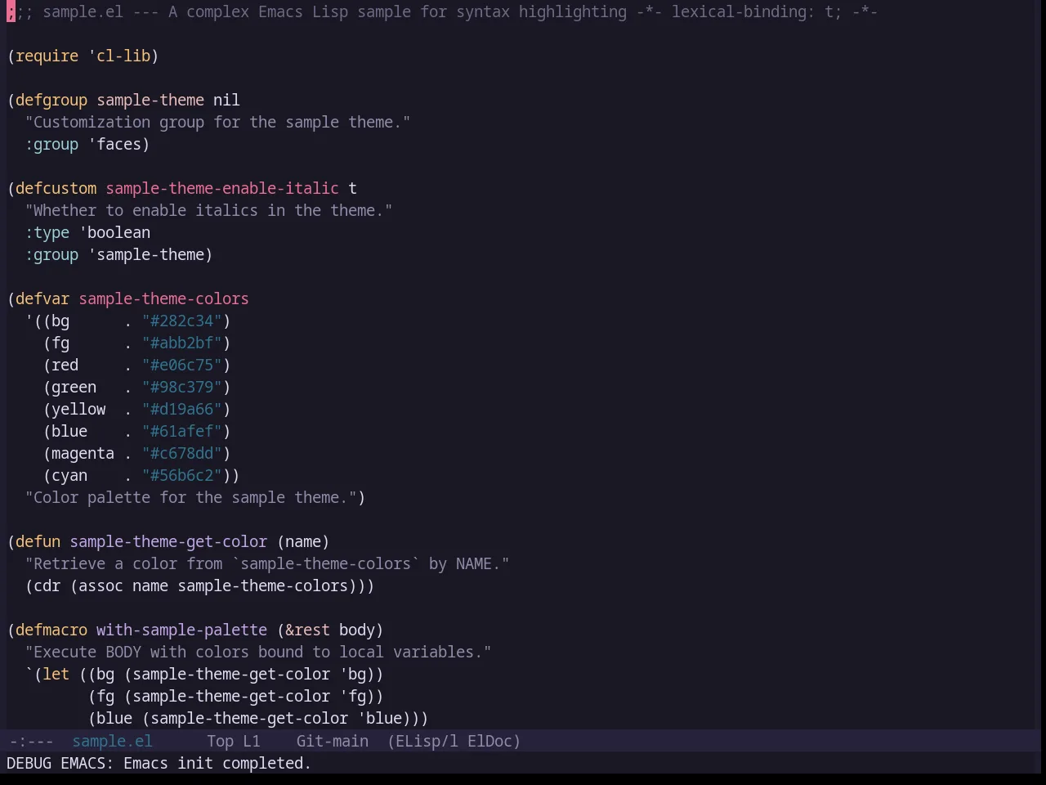Click the 'cyan' key in color alist
This screenshot has width=1046, height=785.
point(69,475)
